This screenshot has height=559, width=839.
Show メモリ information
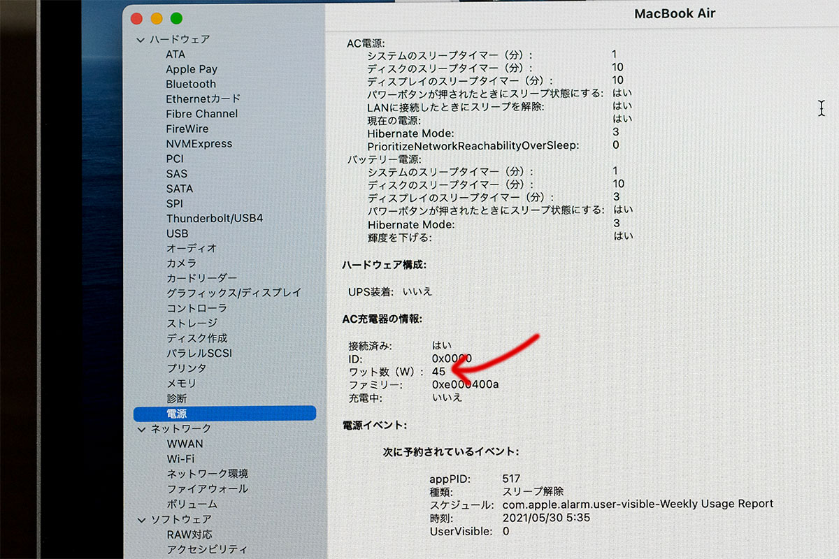[182, 384]
